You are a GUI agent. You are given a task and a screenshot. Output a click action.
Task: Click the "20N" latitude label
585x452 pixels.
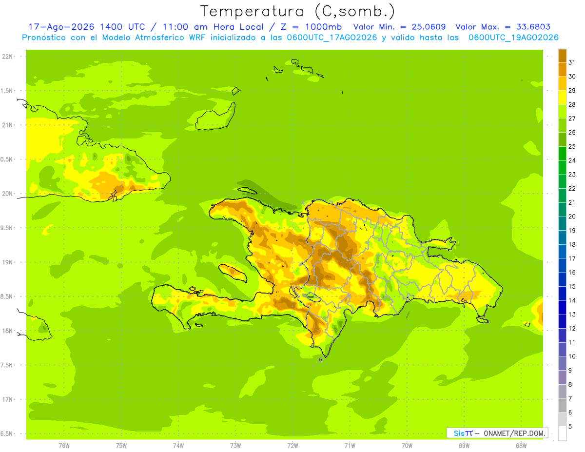[8, 194]
